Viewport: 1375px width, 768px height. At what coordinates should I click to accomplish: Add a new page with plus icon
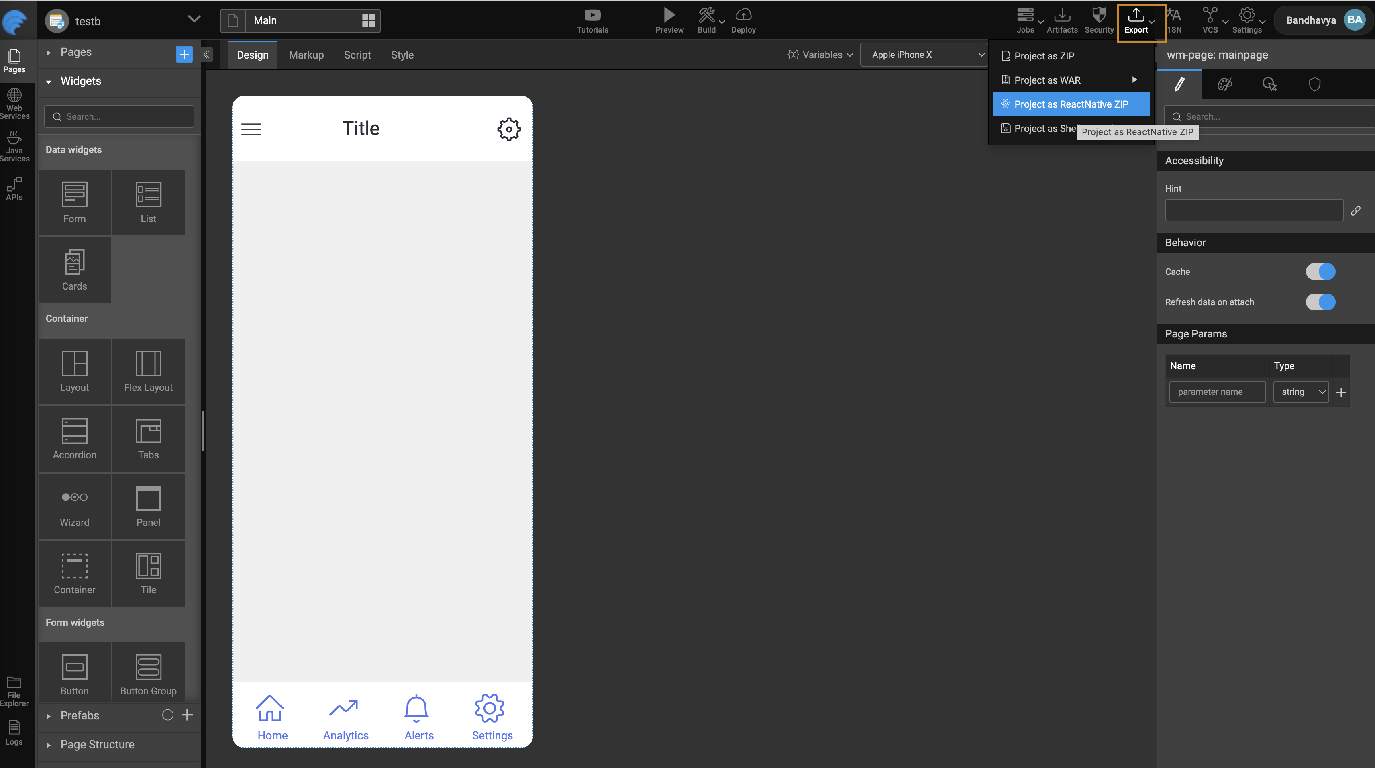184,54
